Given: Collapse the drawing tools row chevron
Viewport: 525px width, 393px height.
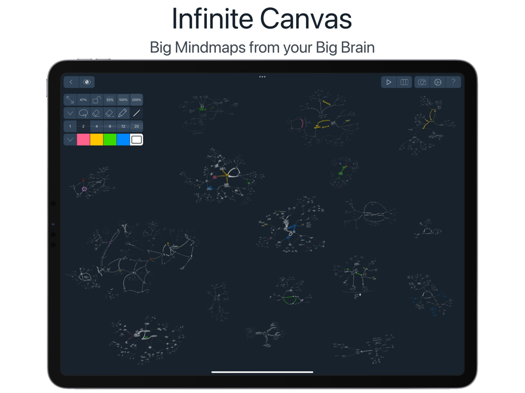Looking at the screenshot, I should click(70, 113).
